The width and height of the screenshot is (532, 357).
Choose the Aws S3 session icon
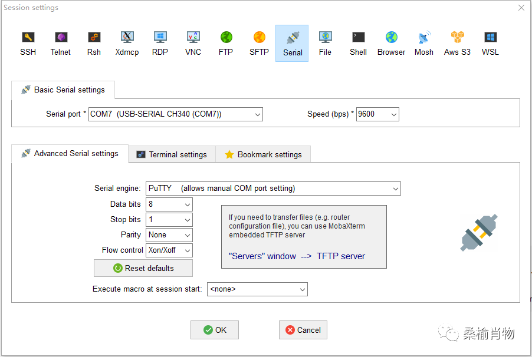coord(457,44)
